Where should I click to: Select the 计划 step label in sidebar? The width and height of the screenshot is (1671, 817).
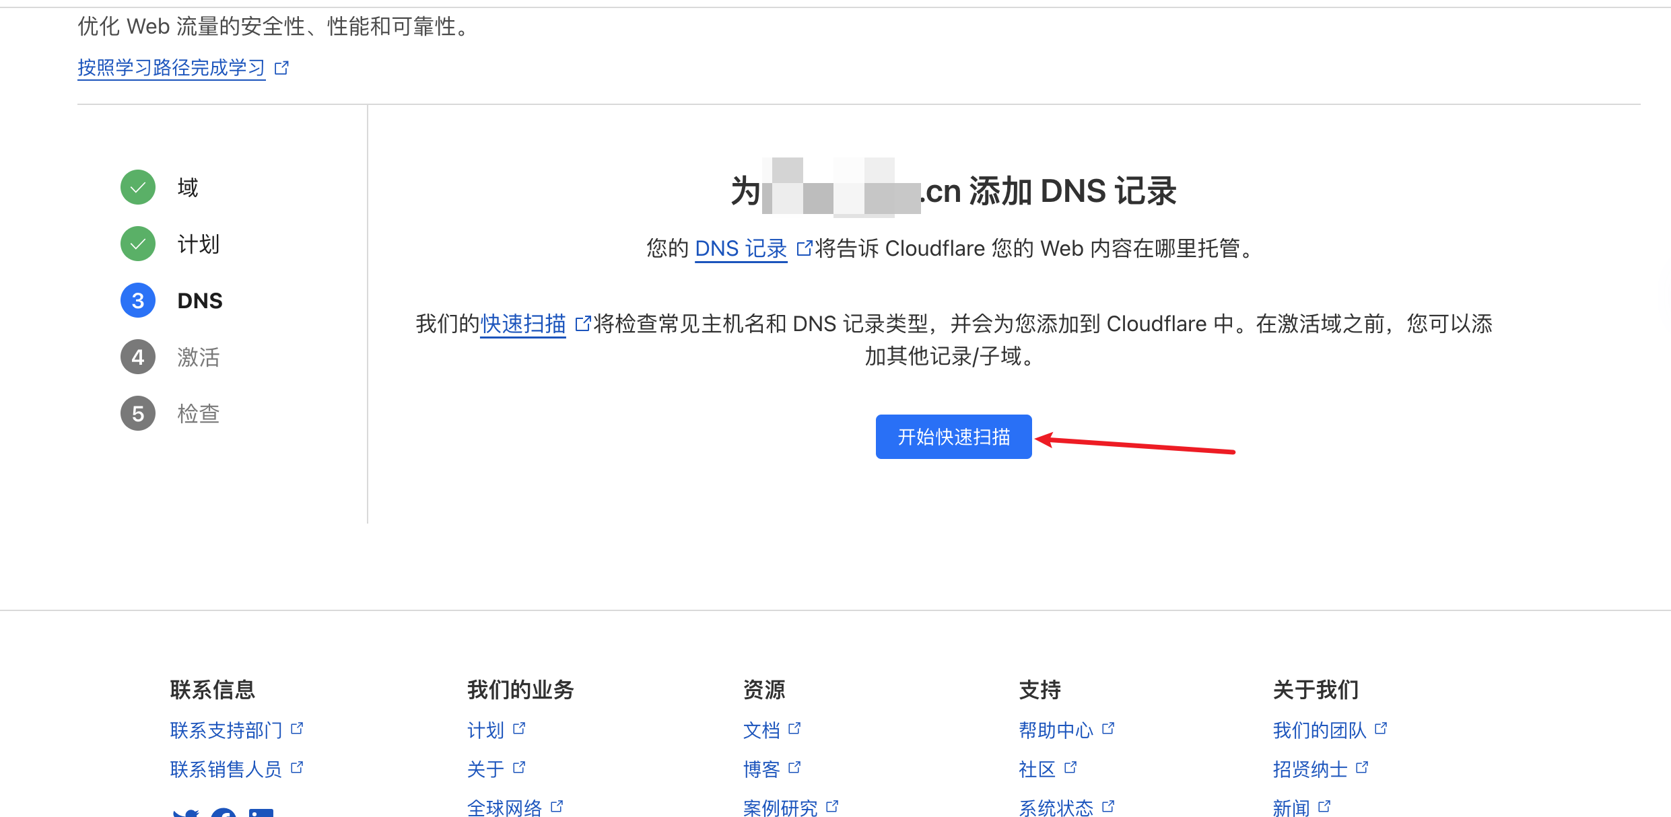[x=199, y=244]
